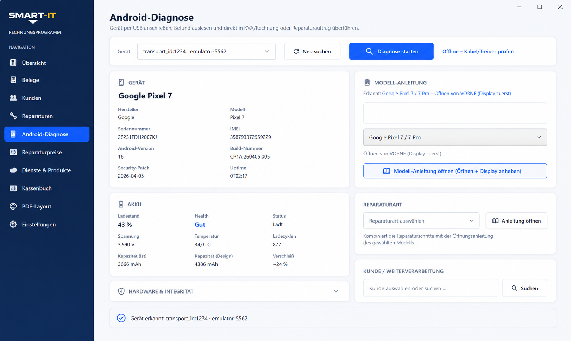Click the Anleitung öffnen button
The image size is (571, 341).
coord(516,220)
